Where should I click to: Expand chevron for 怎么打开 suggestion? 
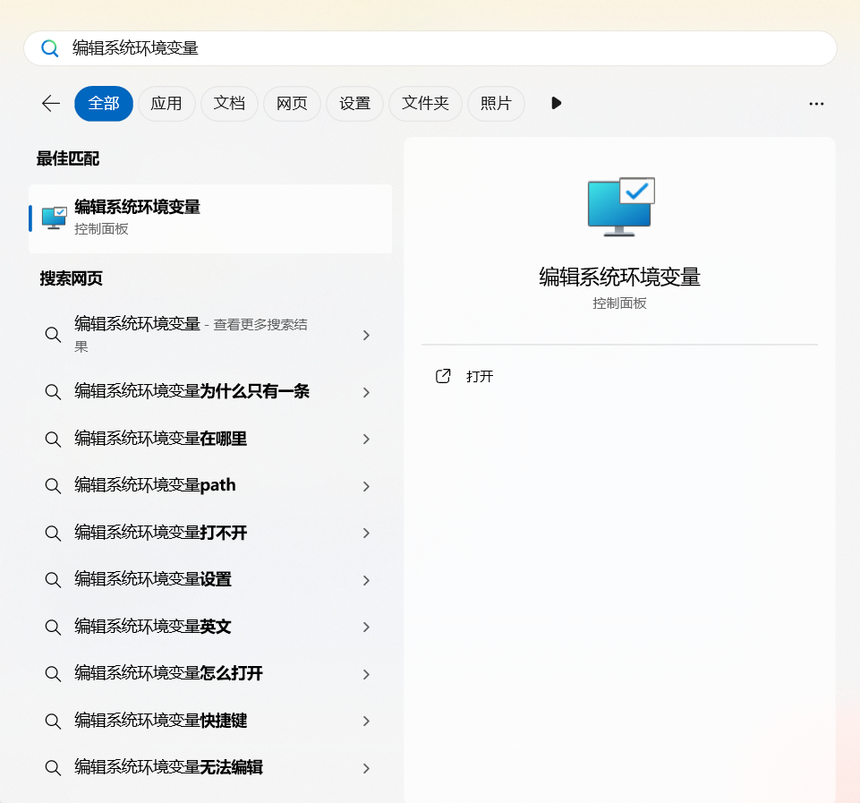(366, 674)
